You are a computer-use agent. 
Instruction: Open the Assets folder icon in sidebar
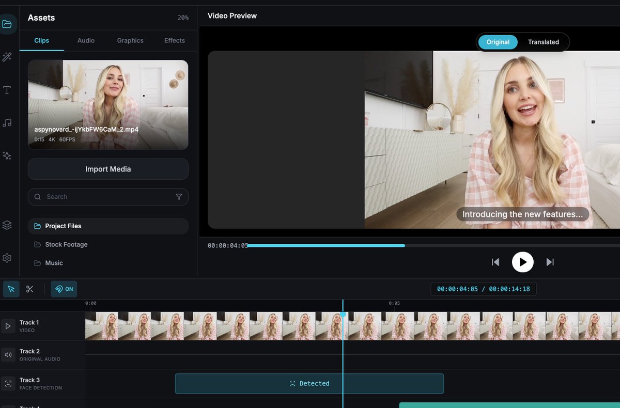pyautogui.click(x=7, y=24)
